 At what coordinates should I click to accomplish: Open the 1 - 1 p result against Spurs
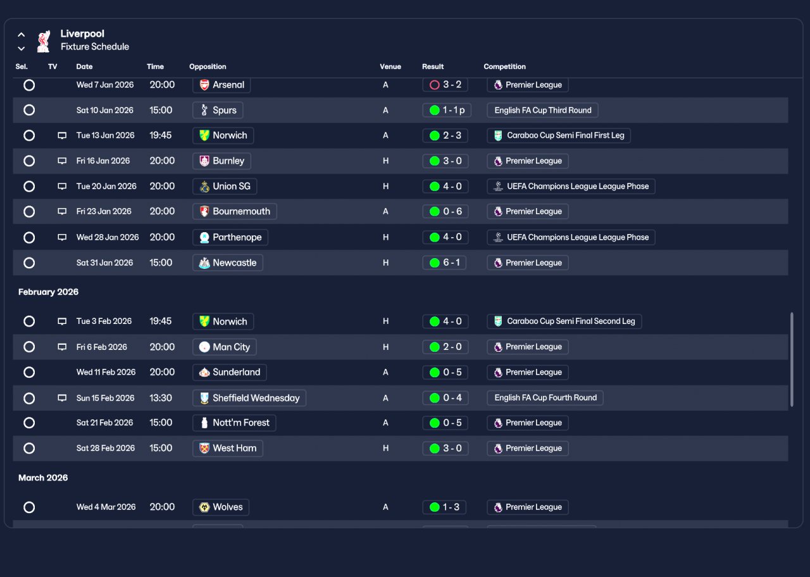[x=447, y=110]
